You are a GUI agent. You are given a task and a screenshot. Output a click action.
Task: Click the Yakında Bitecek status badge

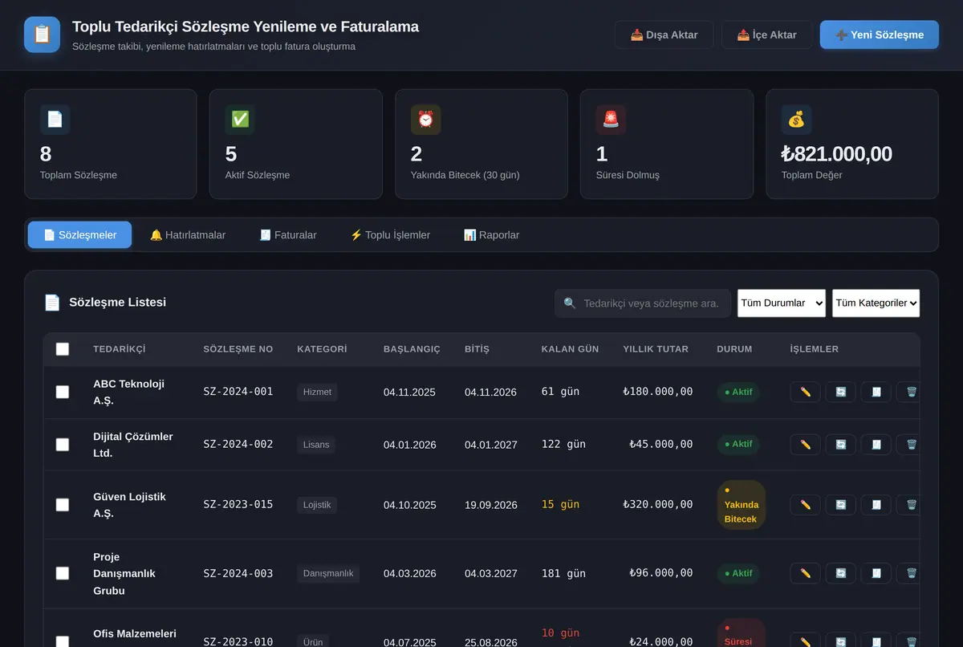click(x=741, y=505)
